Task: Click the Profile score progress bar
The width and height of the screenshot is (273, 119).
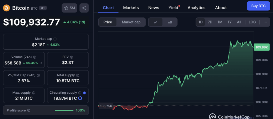Action: (64, 110)
